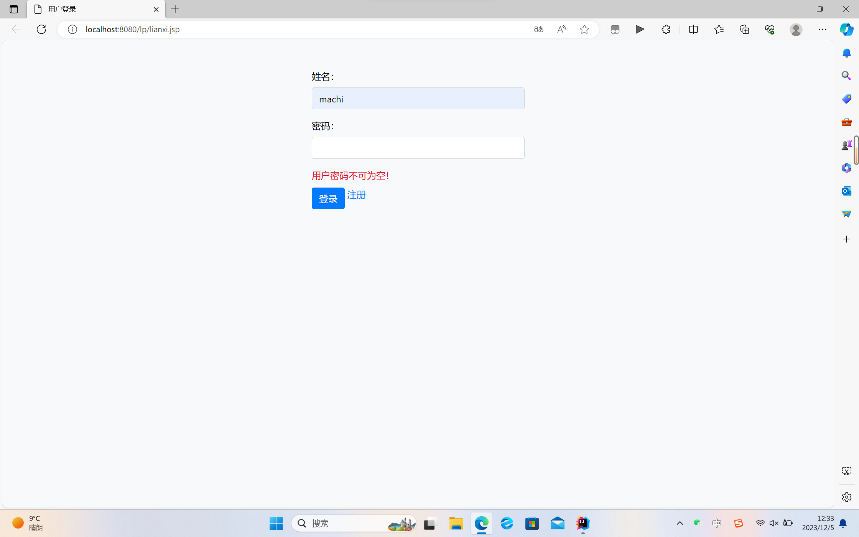The height and width of the screenshot is (537, 859).
Task: Open the Collections icon in toolbar
Action: point(744,29)
